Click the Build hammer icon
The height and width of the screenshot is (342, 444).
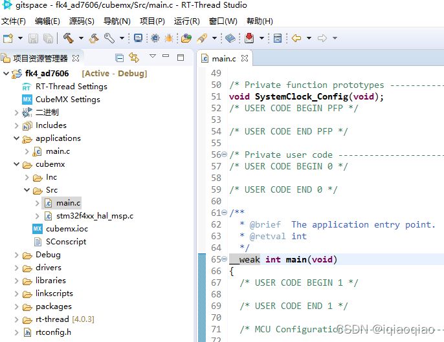[x=68, y=38]
